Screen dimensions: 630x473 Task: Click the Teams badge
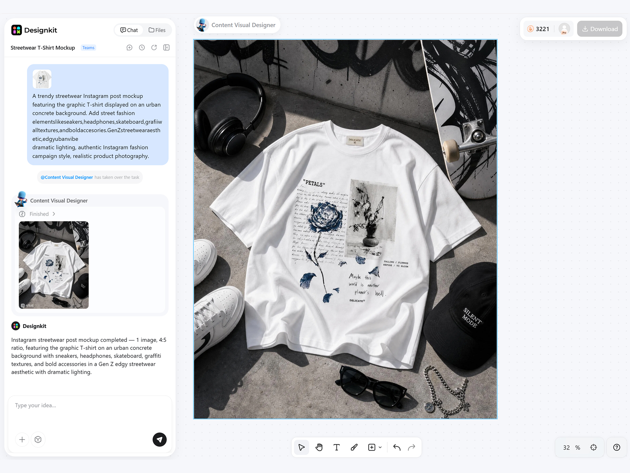[88, 48]
